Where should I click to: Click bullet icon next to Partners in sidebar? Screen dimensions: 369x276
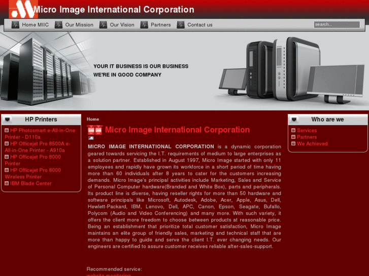click(293, 137)
